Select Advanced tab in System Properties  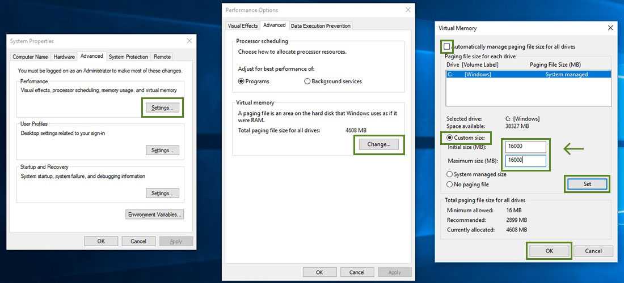coord(91,56)
